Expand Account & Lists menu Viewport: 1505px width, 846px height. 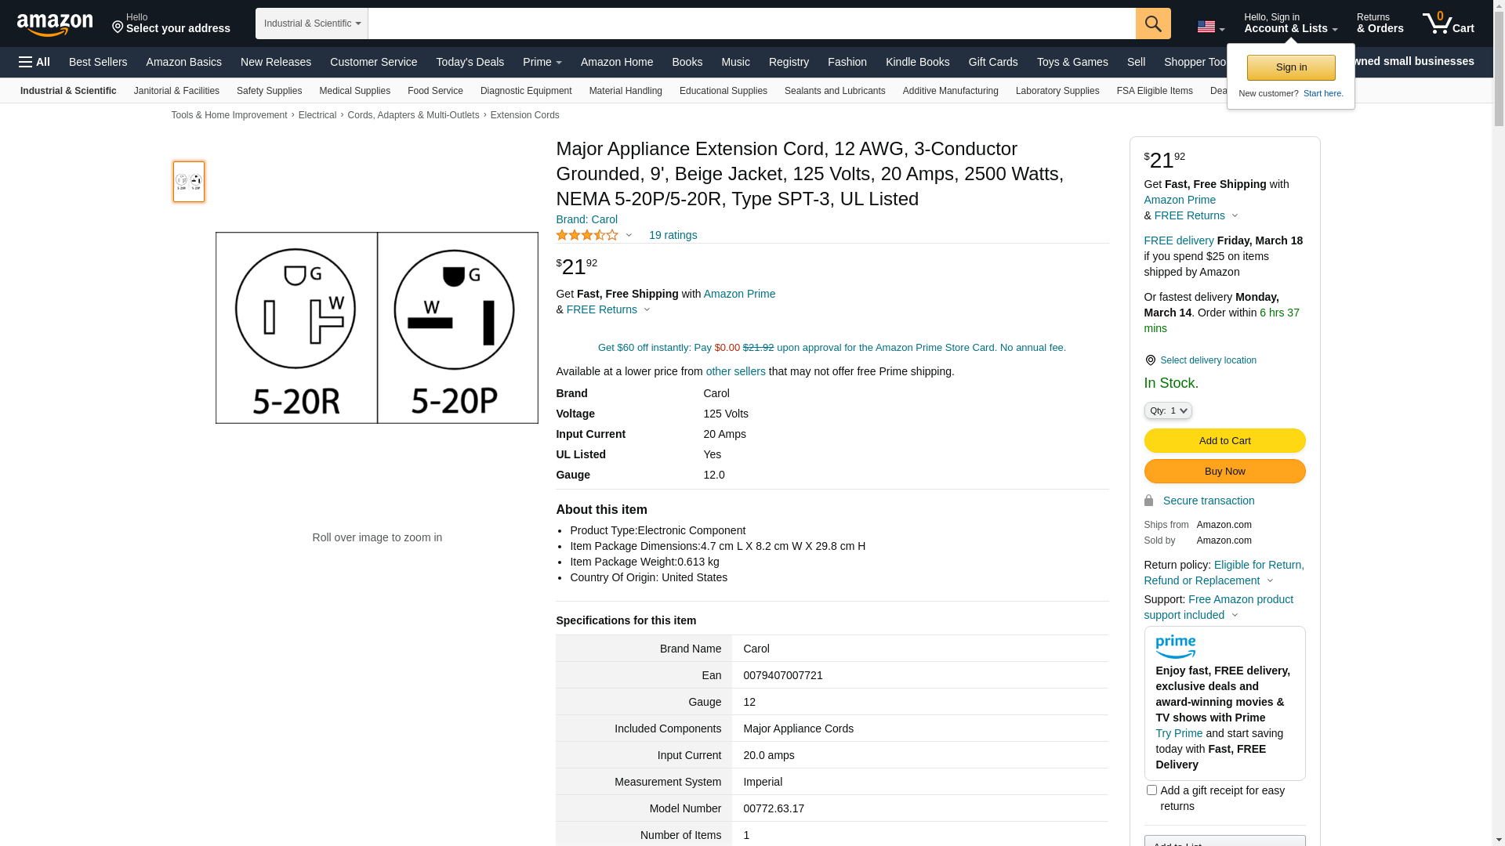pyautogui.click(x=1290, y=23)
